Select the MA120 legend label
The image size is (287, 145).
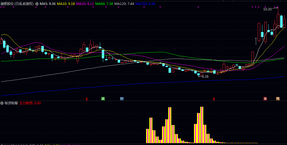click(x=124, y=4)
